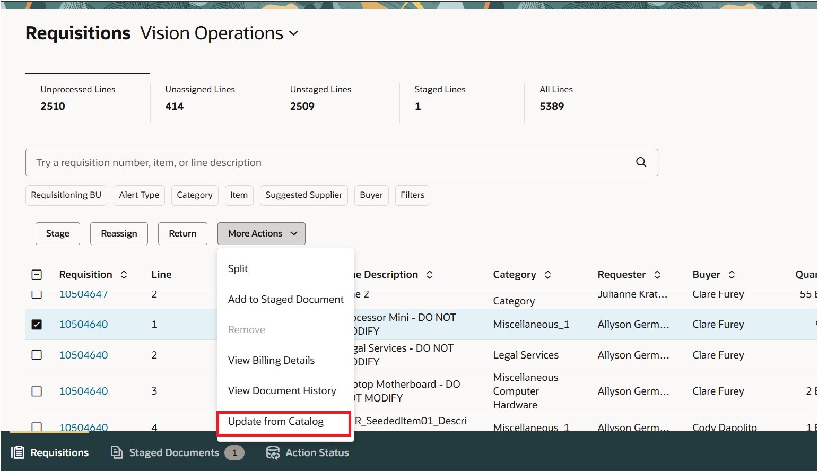
Task: Open the Staged Documents panel
Action: pyautogui.click(x=174, y=452)
